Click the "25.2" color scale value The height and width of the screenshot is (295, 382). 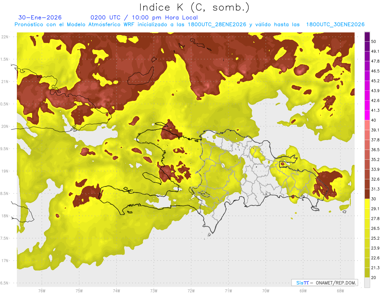click(375, 238)
